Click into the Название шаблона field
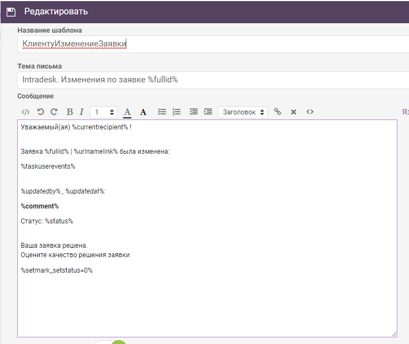Image resolution: width=409 pixels, height=344 pixels. point(213,44)
